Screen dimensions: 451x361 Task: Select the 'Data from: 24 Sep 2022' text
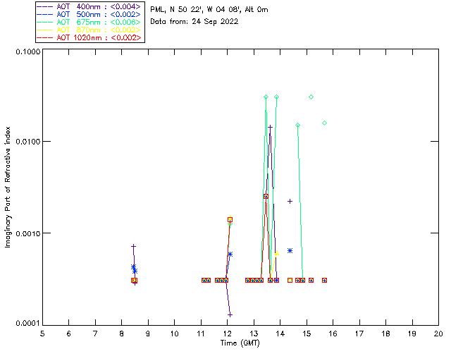coord(194,22)
